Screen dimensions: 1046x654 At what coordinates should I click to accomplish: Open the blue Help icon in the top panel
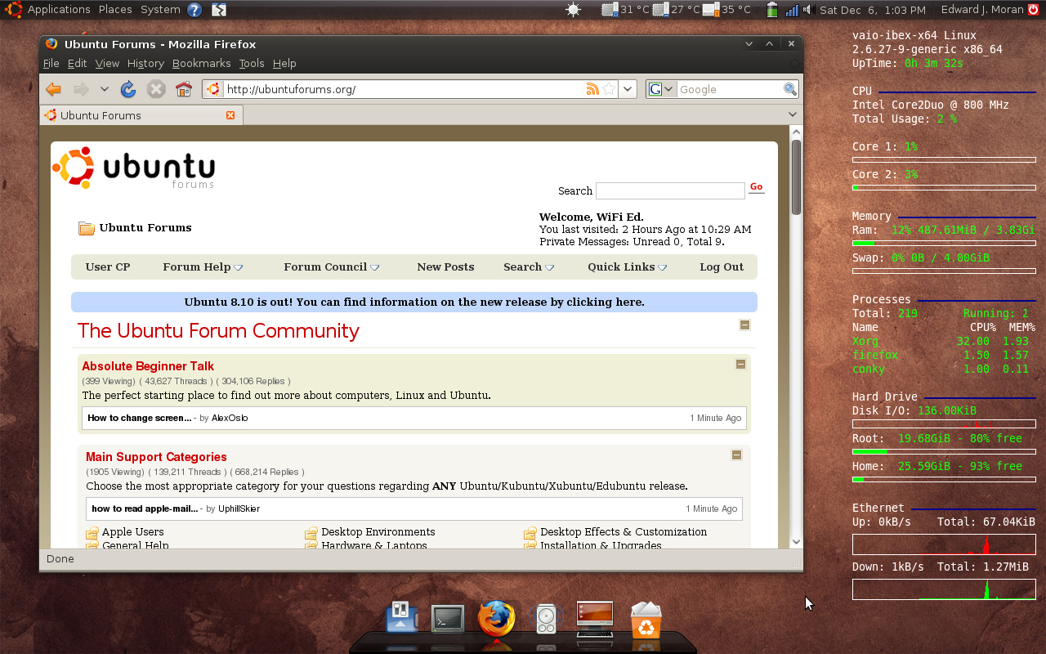point(194,10)
